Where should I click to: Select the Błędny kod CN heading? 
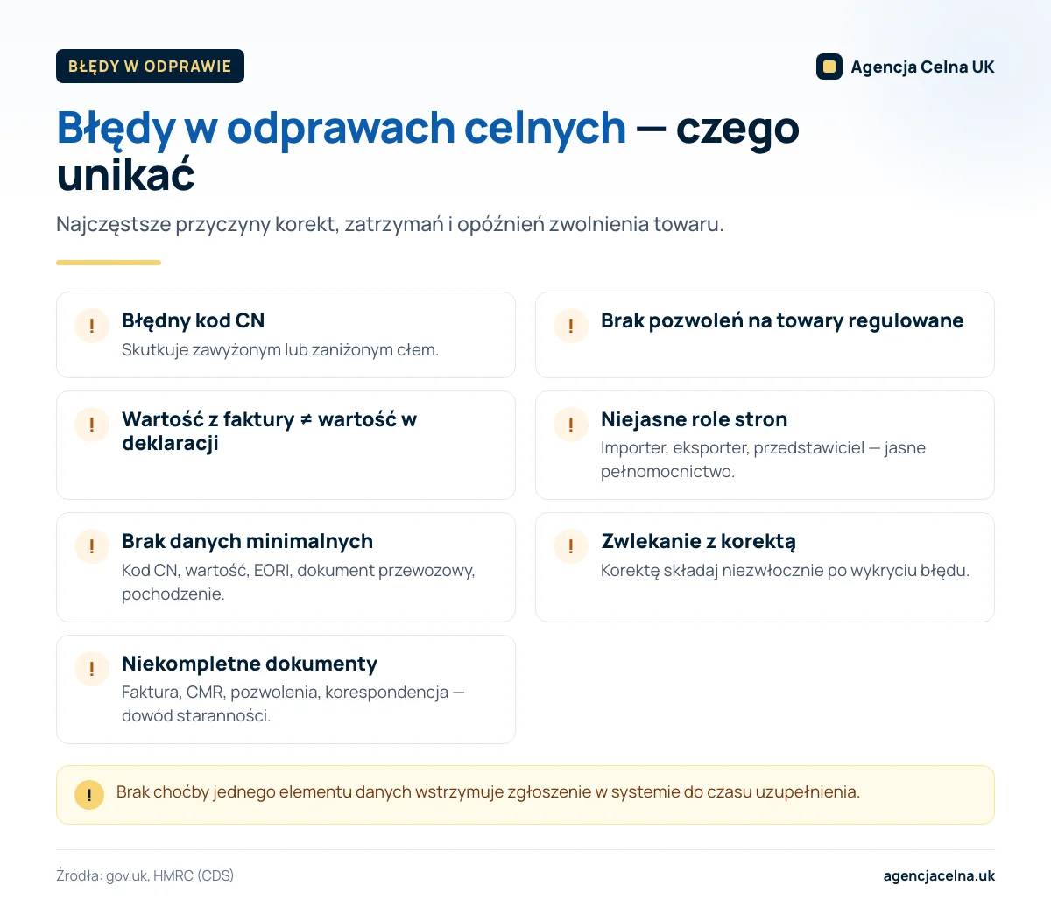pyautogui.click(x=194, y=320)
